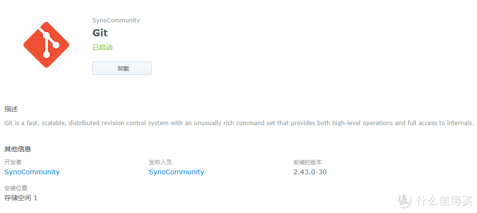This screenshot has height=213, width=477.
Task: Open the SynoCommunity publisher link under 发布人员
Action: click(177, 172)
